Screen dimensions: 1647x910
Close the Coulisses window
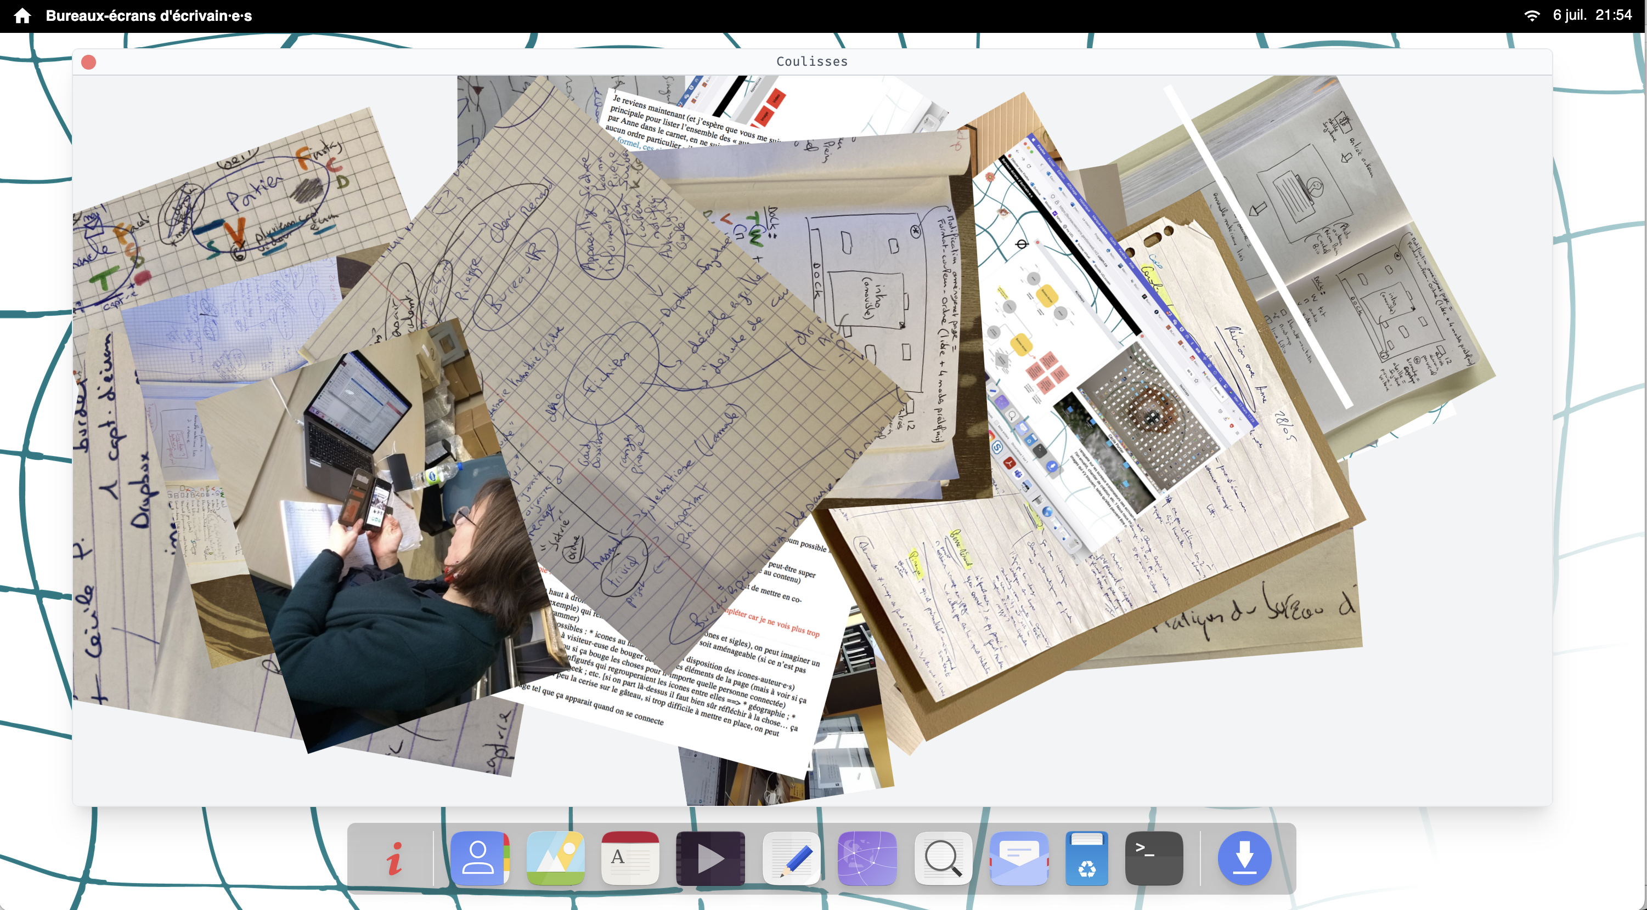coord(89,62)
